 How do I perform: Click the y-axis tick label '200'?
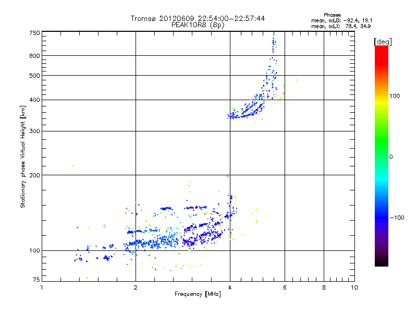[34, 175]
